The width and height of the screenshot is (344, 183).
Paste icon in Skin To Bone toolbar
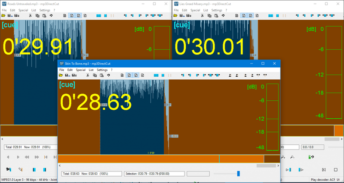click(x=101, y=75)
